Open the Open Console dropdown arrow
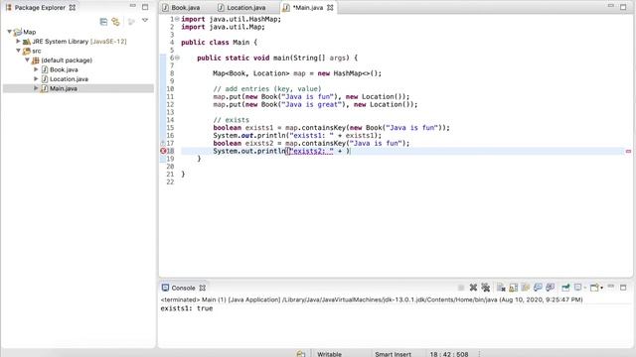 click(x=601, y=288)
